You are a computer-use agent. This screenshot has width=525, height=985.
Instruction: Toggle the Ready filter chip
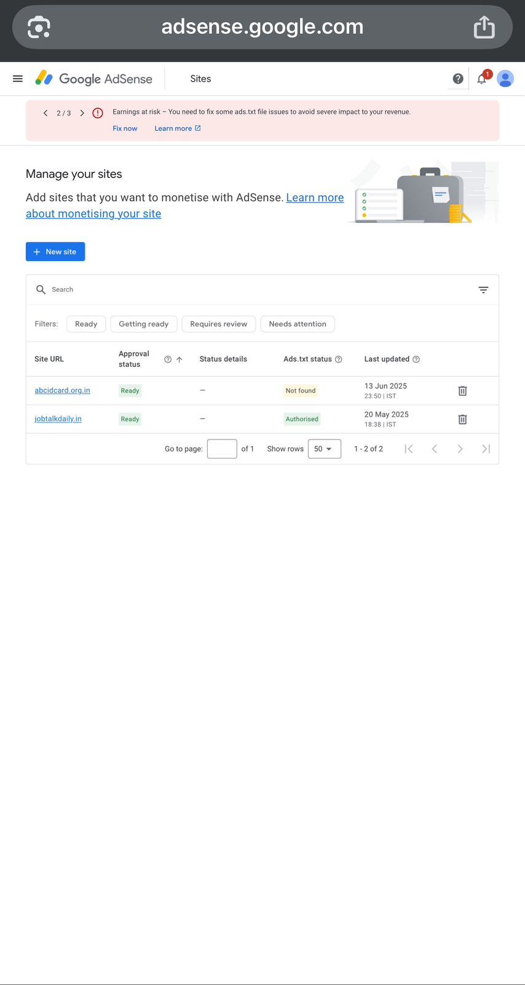point(86,324)
